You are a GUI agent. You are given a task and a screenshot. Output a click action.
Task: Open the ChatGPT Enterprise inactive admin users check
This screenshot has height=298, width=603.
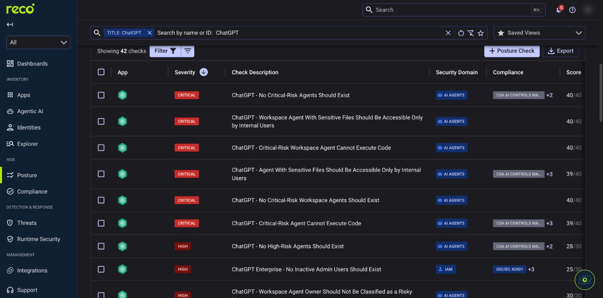(306, 269)
